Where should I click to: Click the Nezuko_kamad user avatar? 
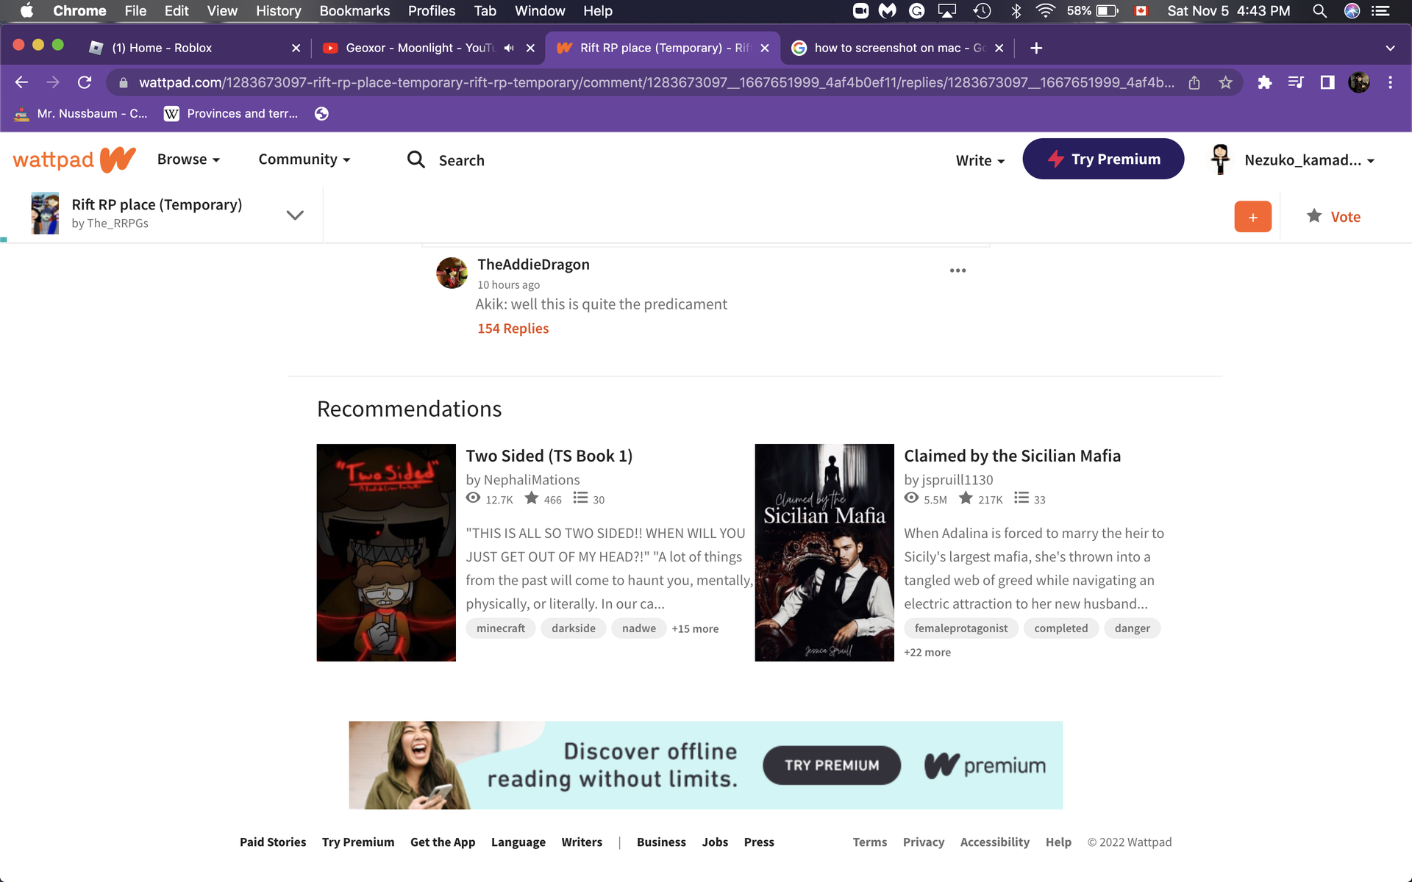tap(1220, 159)
